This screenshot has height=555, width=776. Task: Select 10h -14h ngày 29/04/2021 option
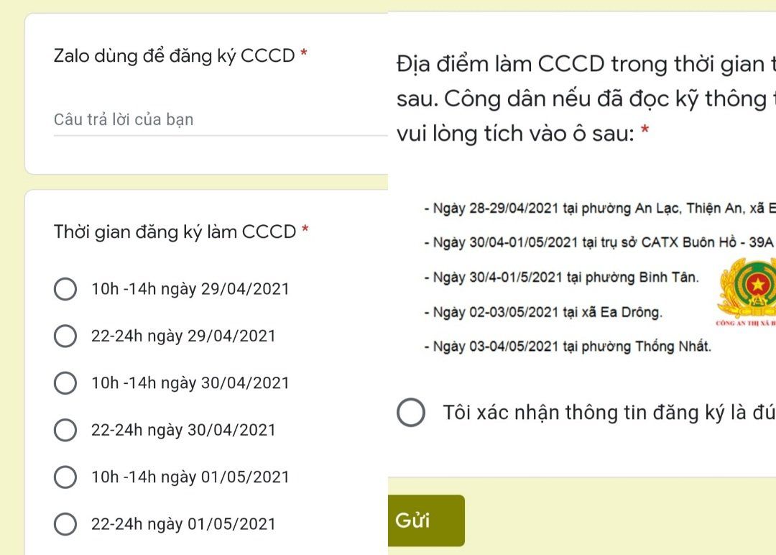pyautogui.click(x=66, y=289)
